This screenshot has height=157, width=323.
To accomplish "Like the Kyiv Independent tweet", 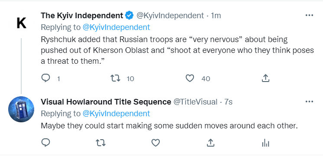I will click(190, 78).
